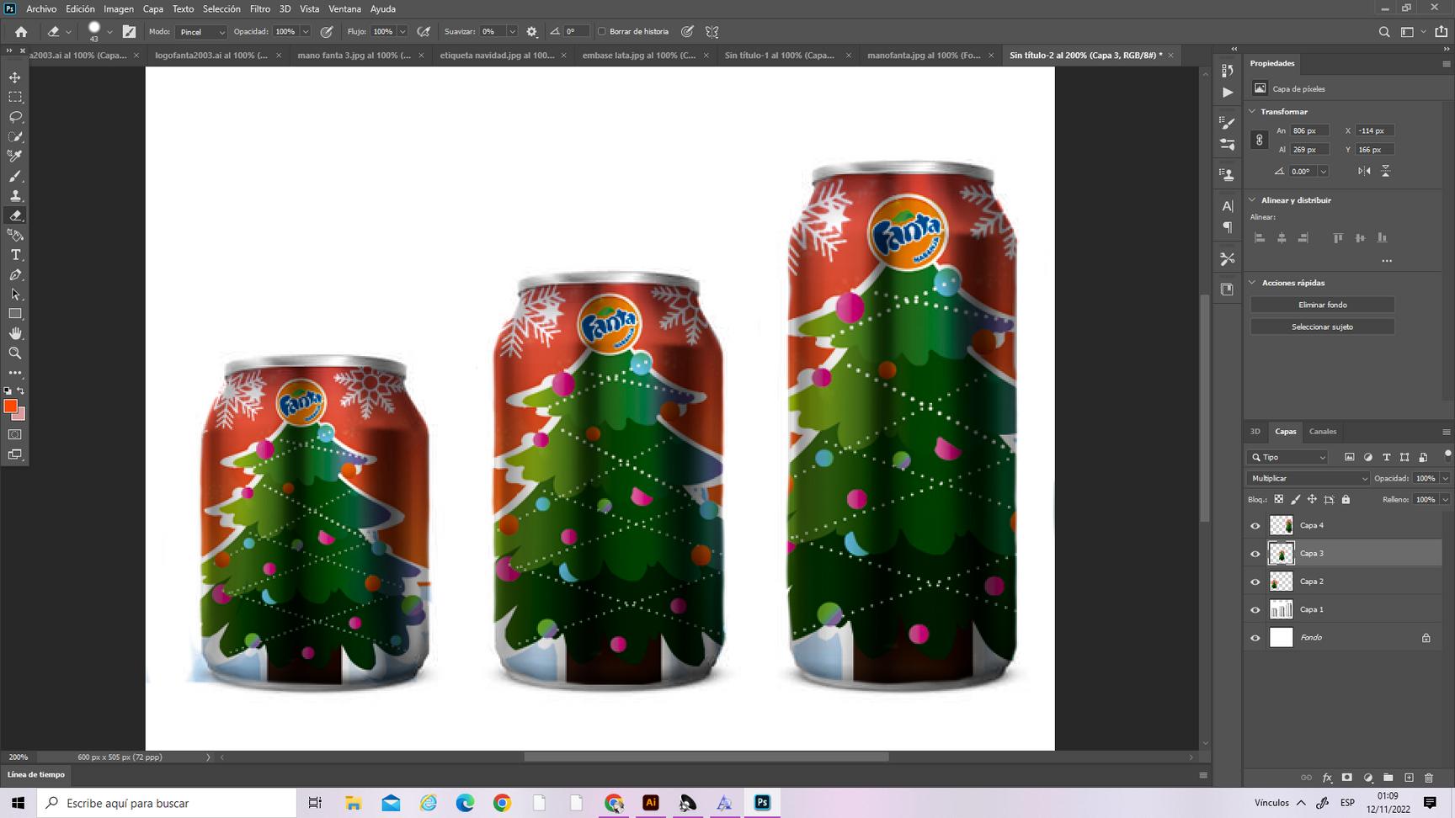Hide the Capa 2 layer

click(x=1255, y=582)
